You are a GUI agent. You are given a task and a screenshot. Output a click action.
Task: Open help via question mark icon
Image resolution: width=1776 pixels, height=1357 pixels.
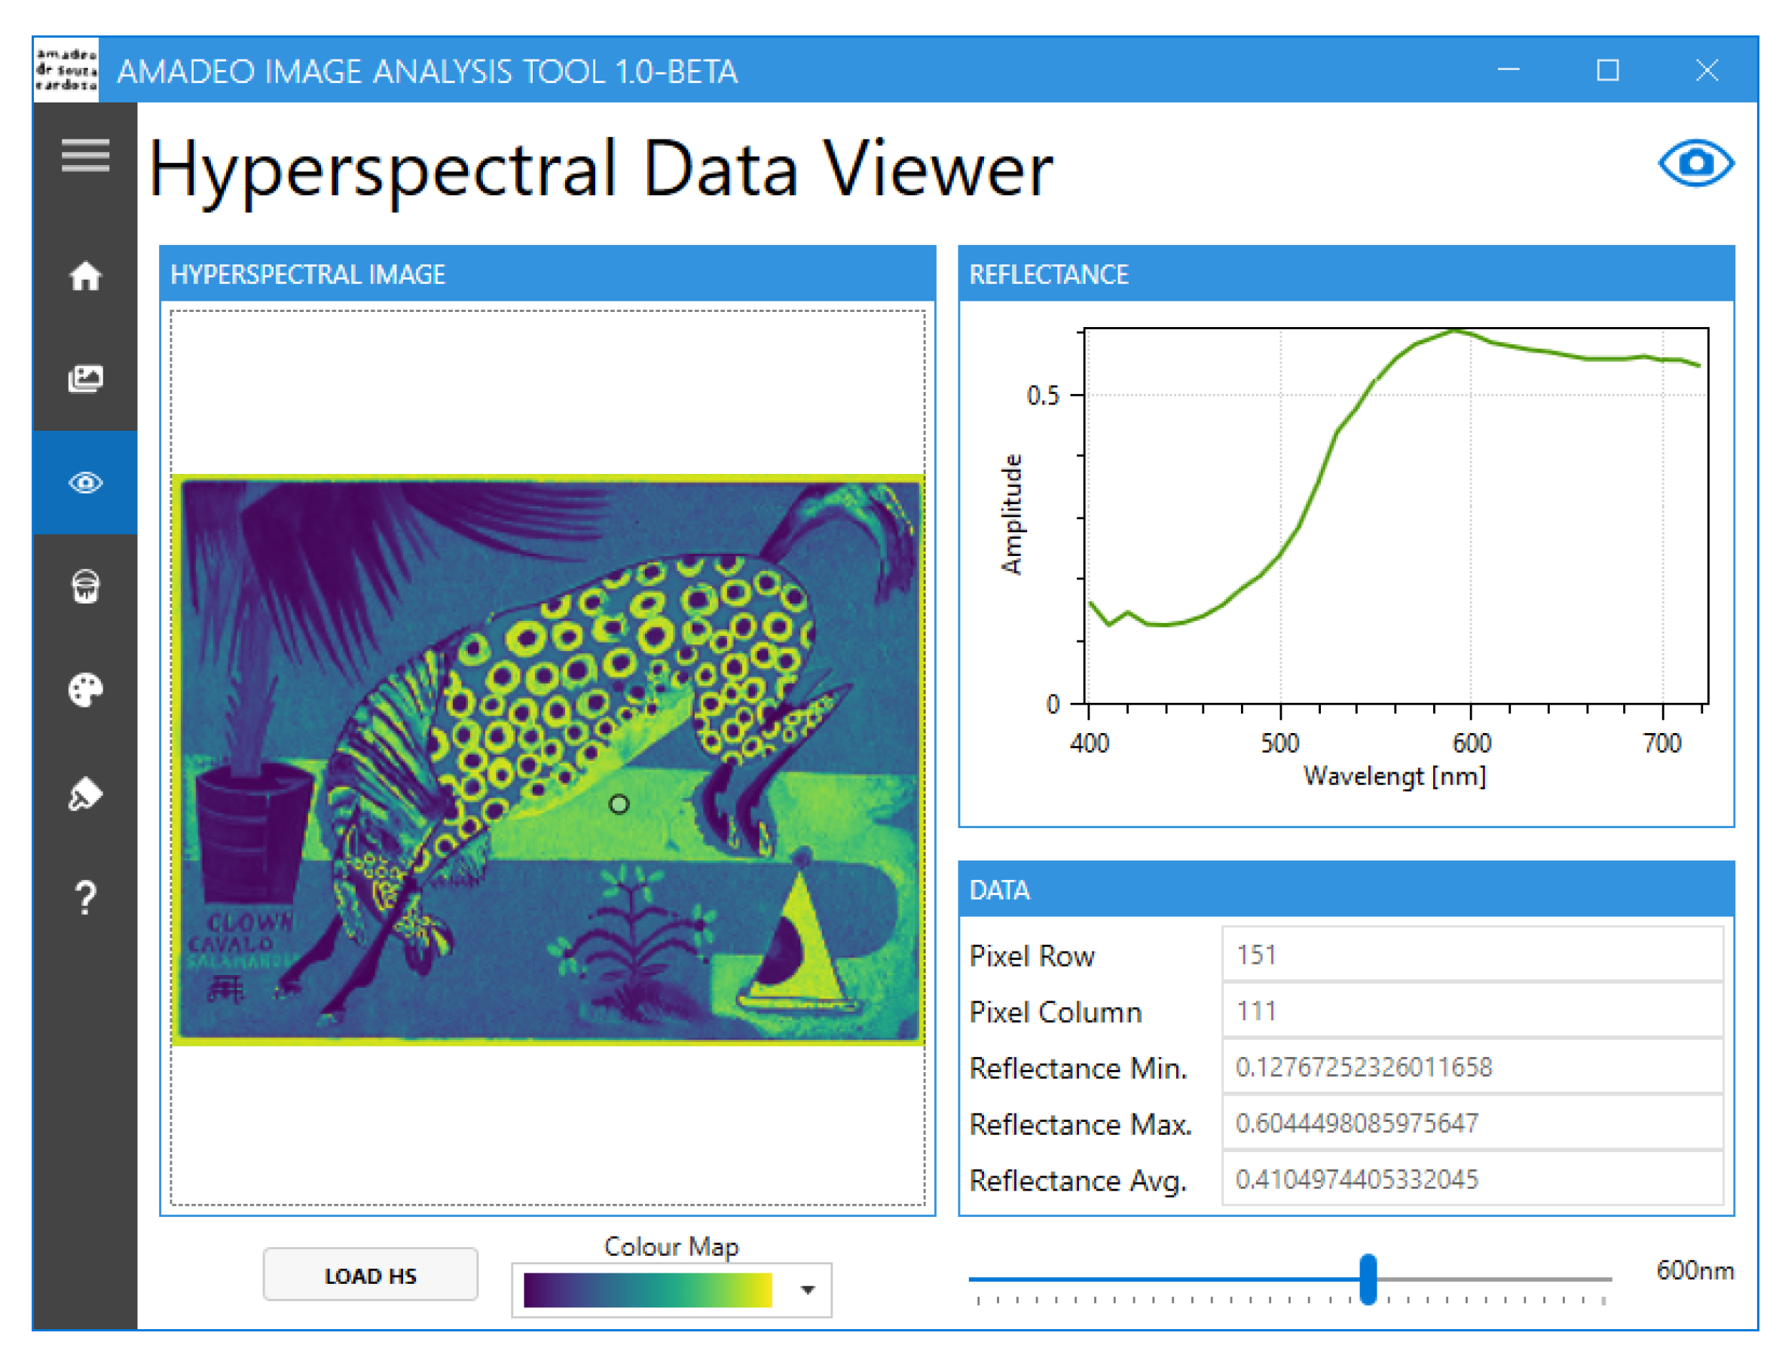pyautogui.click(x=85, y=897)
